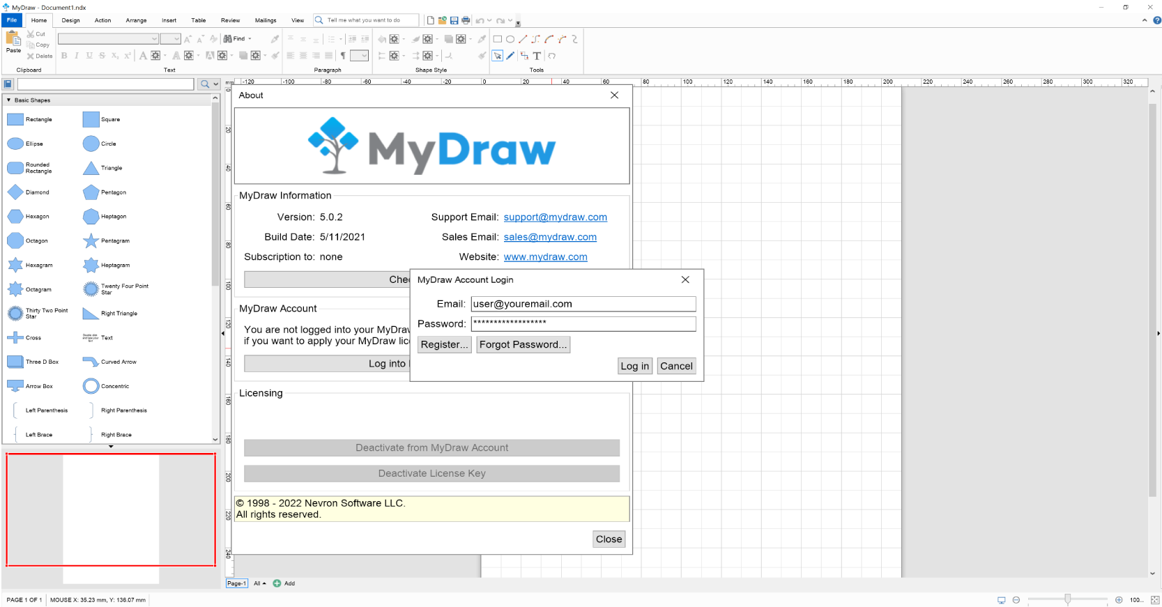
Task: Save the document using the floppy icon
Action: (454, 20)
